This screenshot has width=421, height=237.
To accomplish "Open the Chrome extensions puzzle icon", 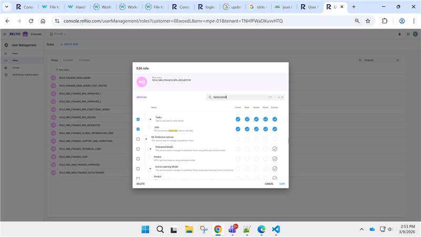I will coord(385,21).
